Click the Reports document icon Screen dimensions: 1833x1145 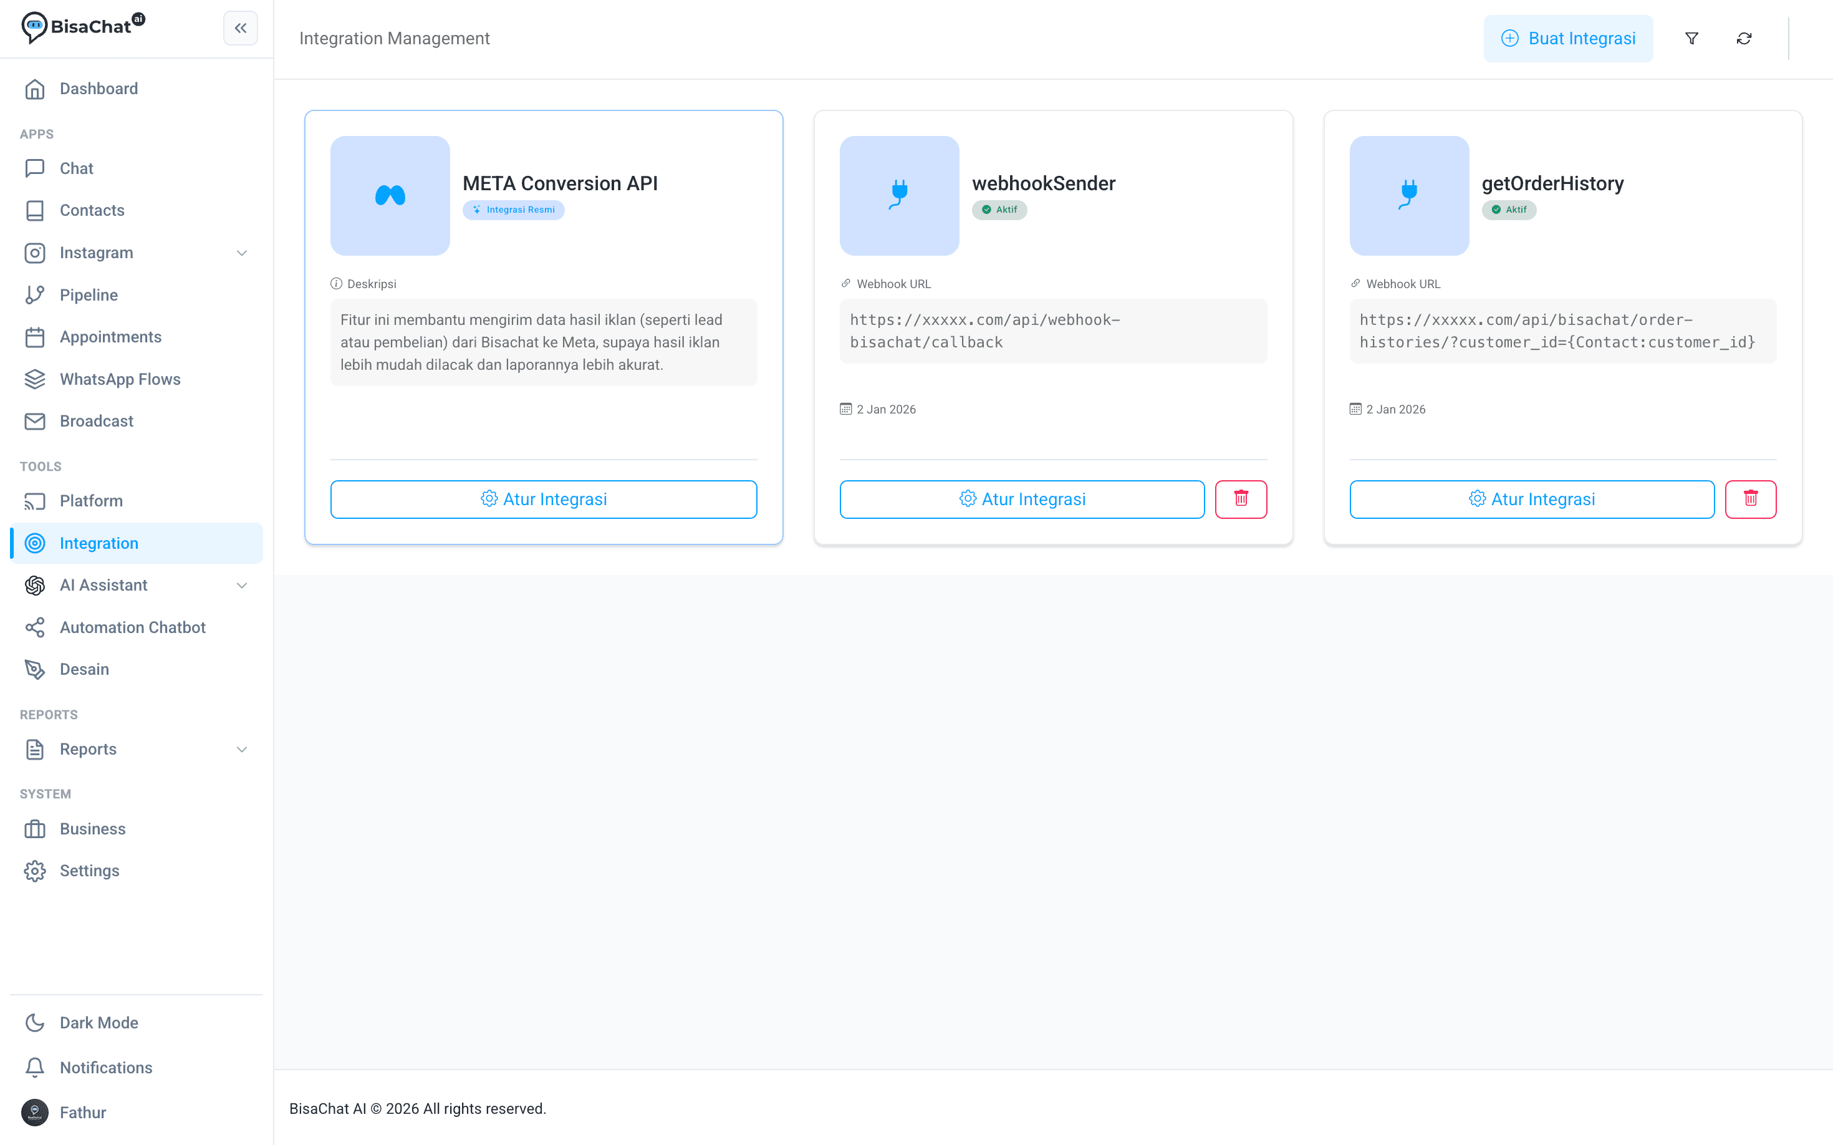pos(35,749)
